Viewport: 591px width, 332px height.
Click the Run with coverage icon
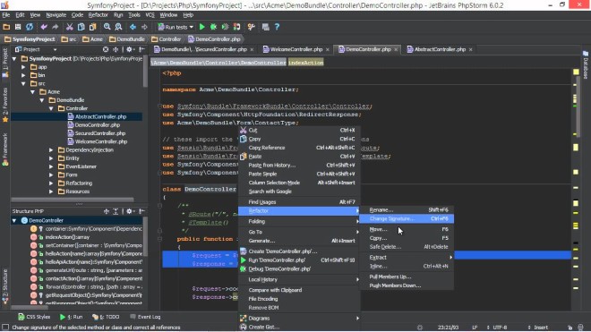point(225,27)
